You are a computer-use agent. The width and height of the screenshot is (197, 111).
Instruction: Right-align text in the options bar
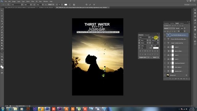click(62, 5)
